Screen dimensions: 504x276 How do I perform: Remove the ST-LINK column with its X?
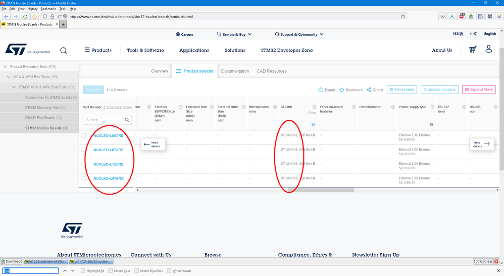click(314, 107)
